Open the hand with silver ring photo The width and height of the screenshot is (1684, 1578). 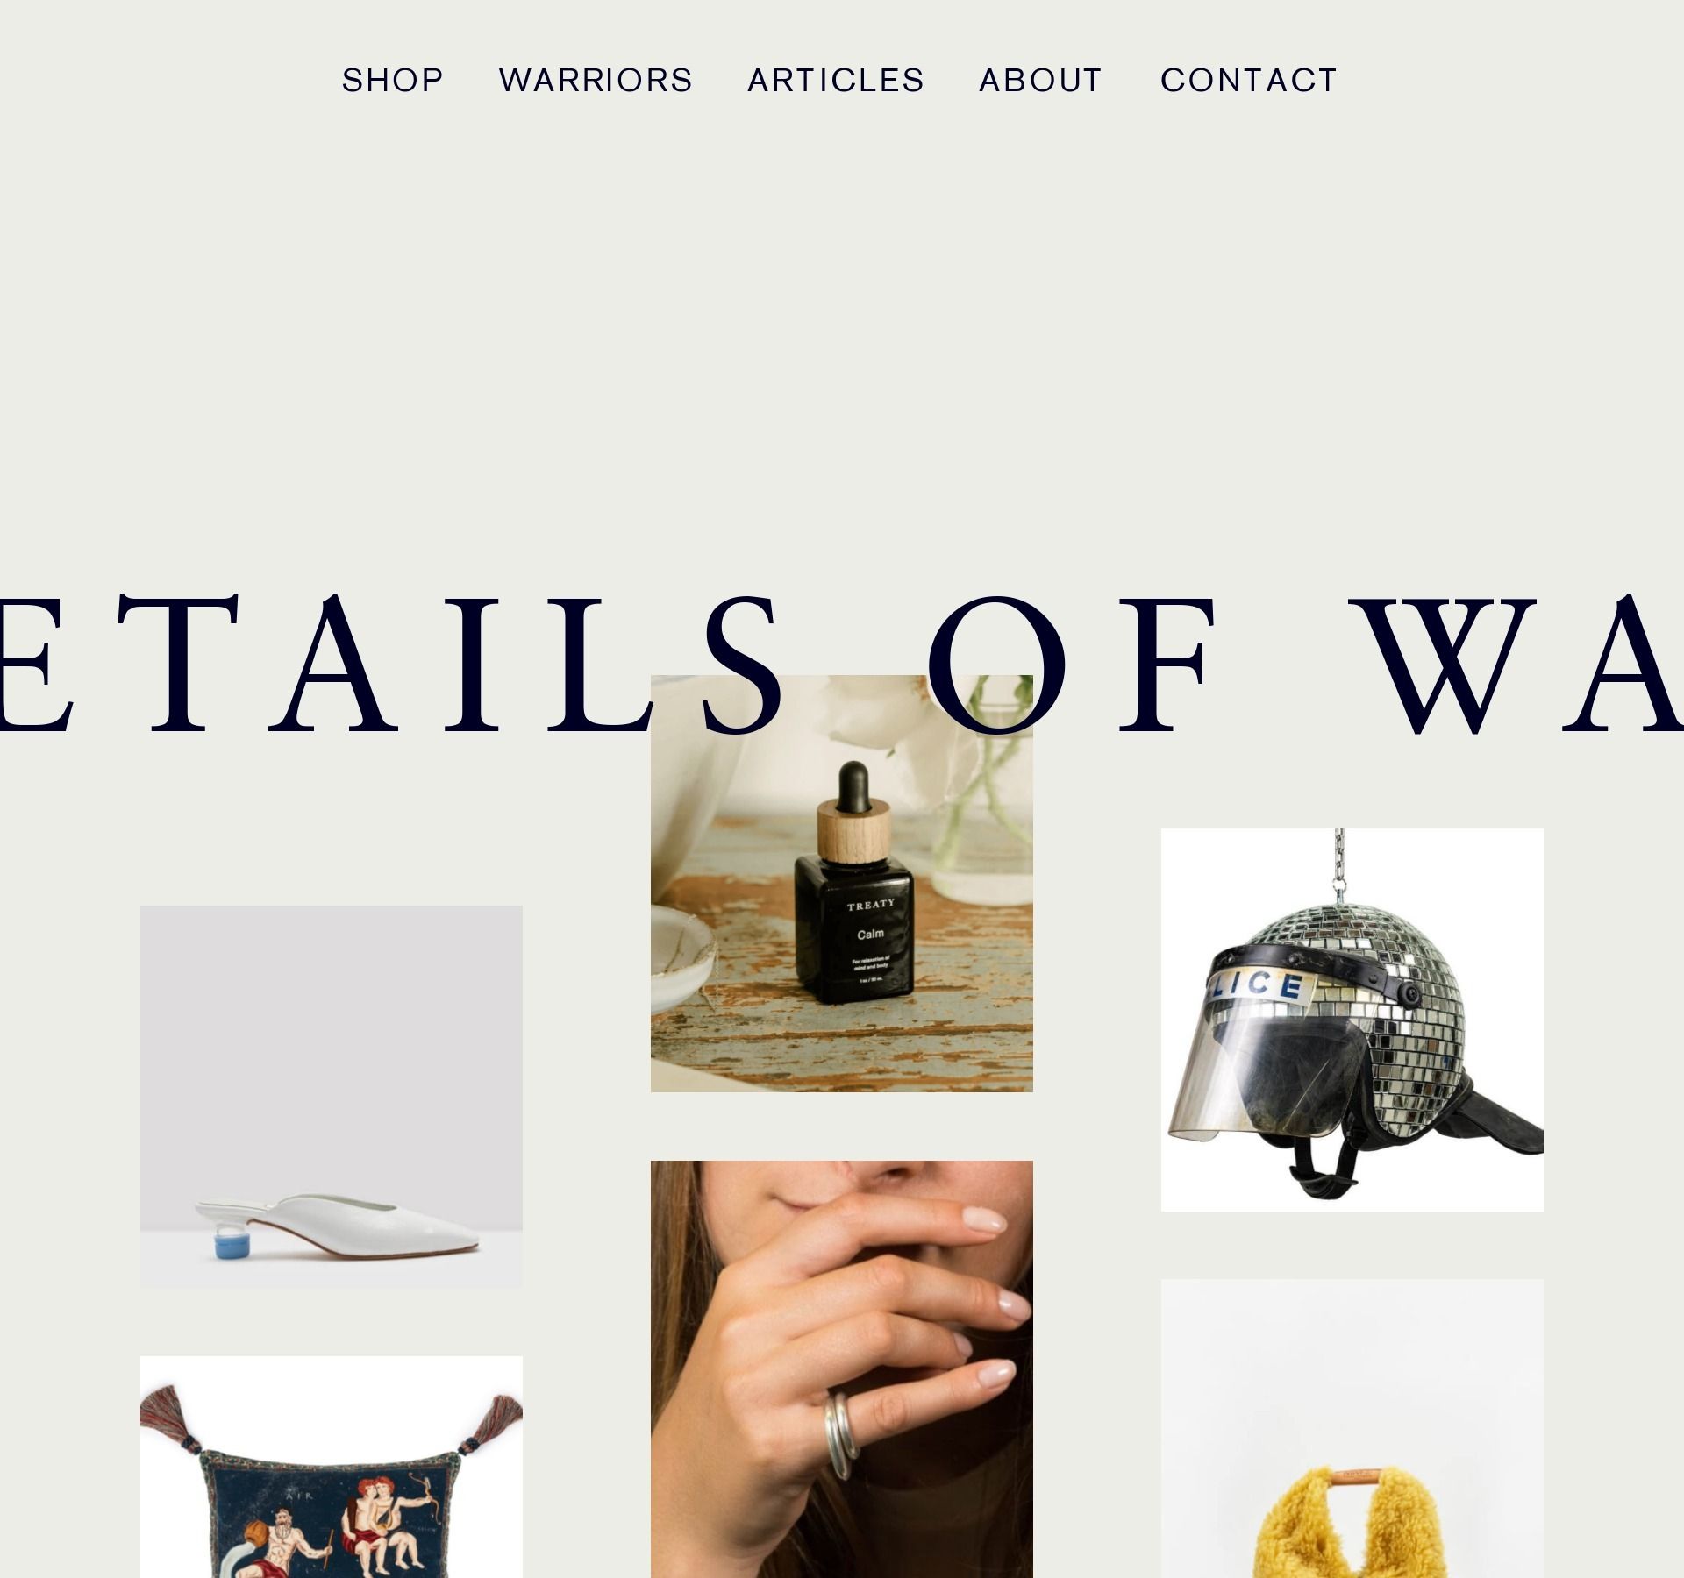pos(842,1369)
